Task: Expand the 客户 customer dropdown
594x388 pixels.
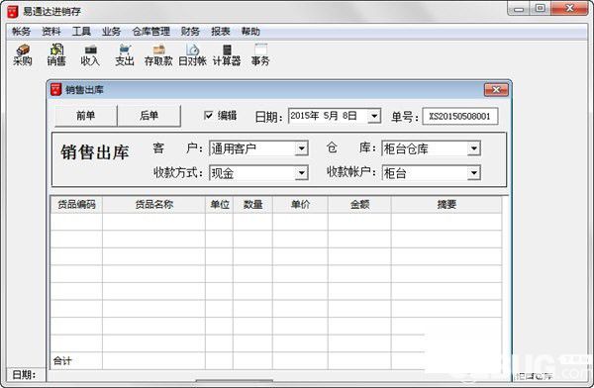Action: 302,148
